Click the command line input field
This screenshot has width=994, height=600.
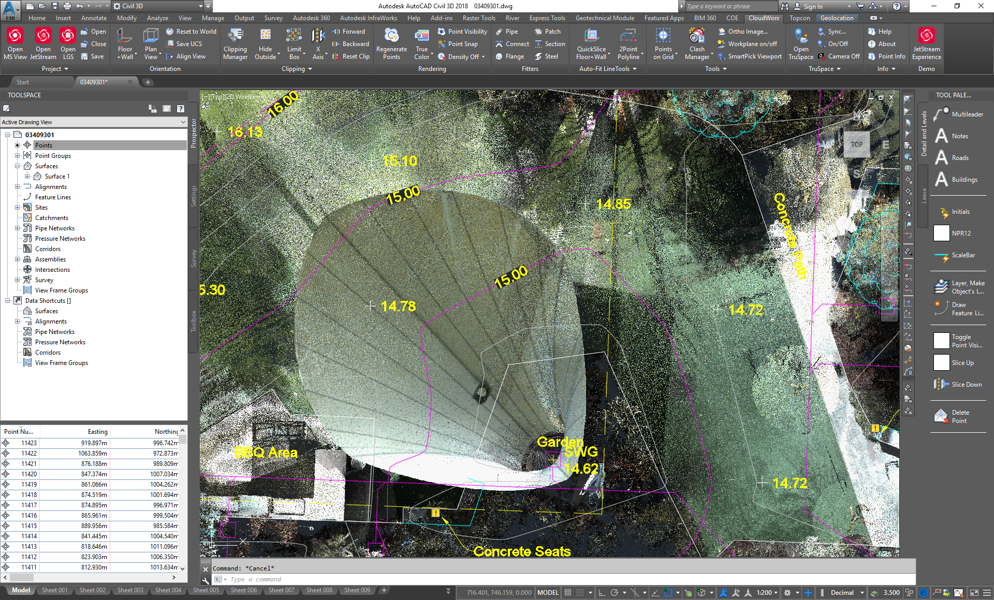click(x=564, y=579)
